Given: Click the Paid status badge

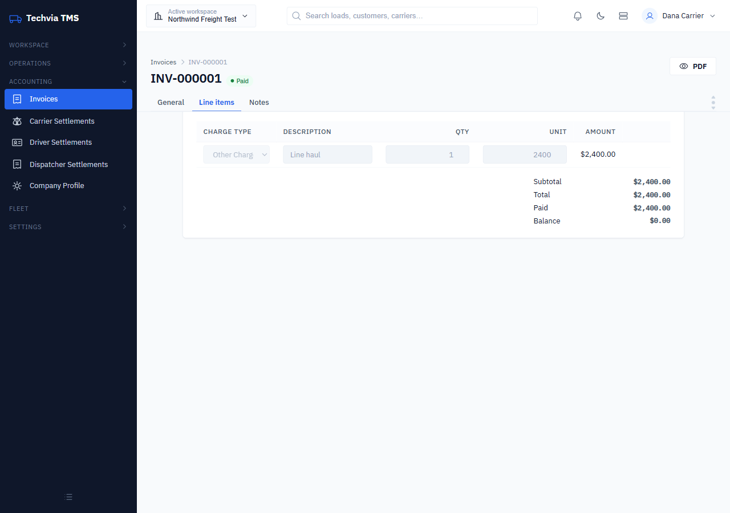Looking at the screenshot, I should 240,81.
